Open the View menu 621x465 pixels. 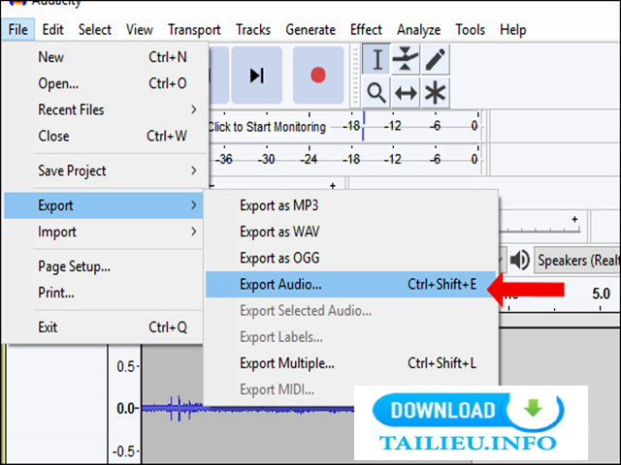(x=140, y=30)
